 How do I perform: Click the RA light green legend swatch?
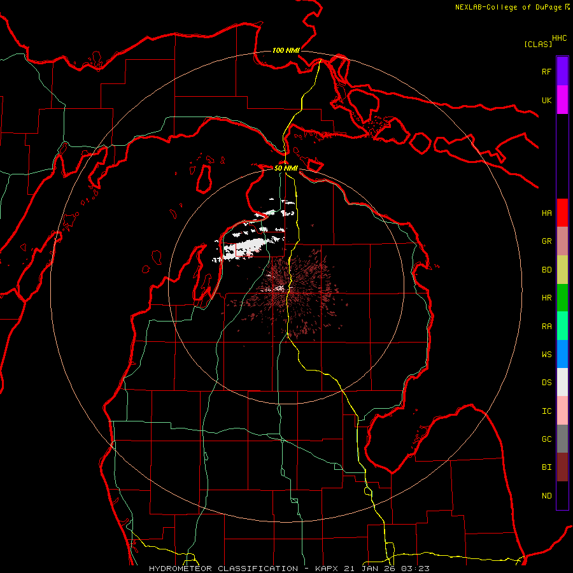click(562, 326)
